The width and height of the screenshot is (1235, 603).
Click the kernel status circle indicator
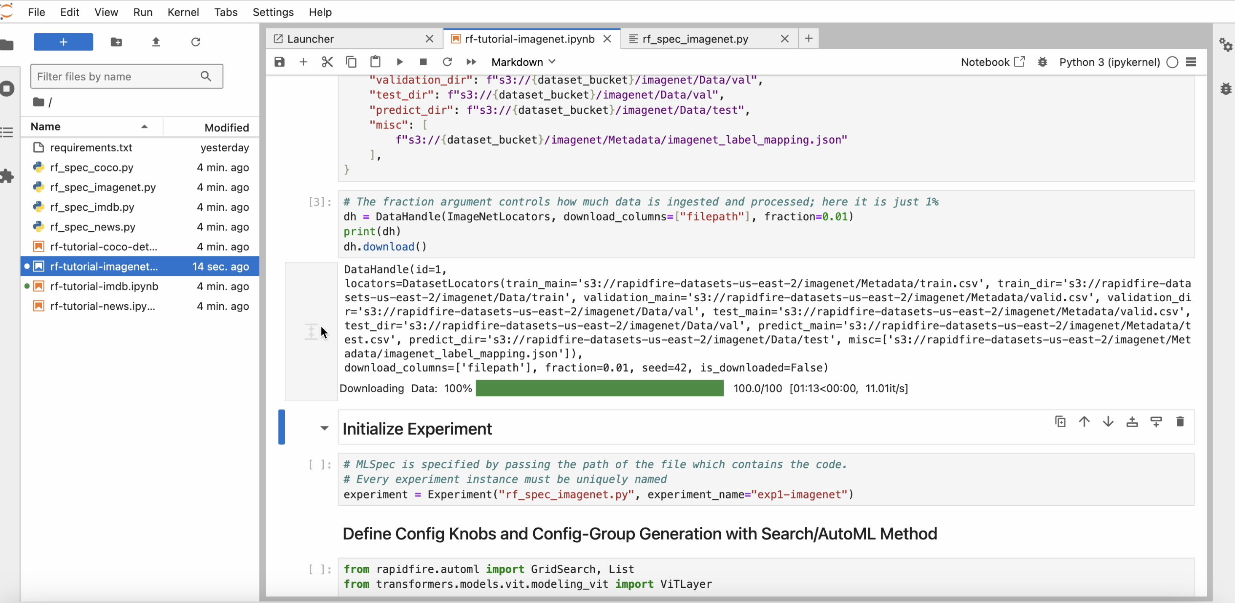(x=1172, y=62)
